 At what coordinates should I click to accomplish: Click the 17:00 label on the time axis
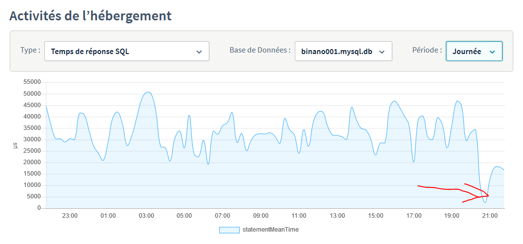coord(414,216)
